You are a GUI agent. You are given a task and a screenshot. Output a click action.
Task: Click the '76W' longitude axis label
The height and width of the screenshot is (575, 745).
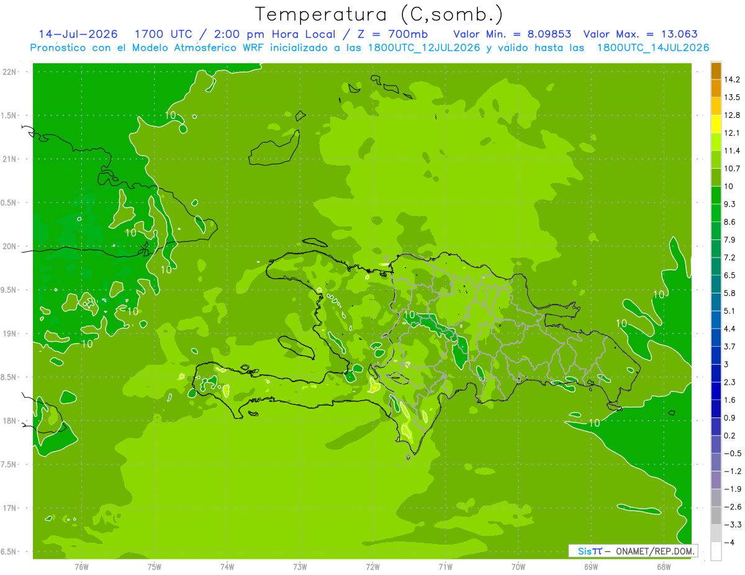(81, 567)
